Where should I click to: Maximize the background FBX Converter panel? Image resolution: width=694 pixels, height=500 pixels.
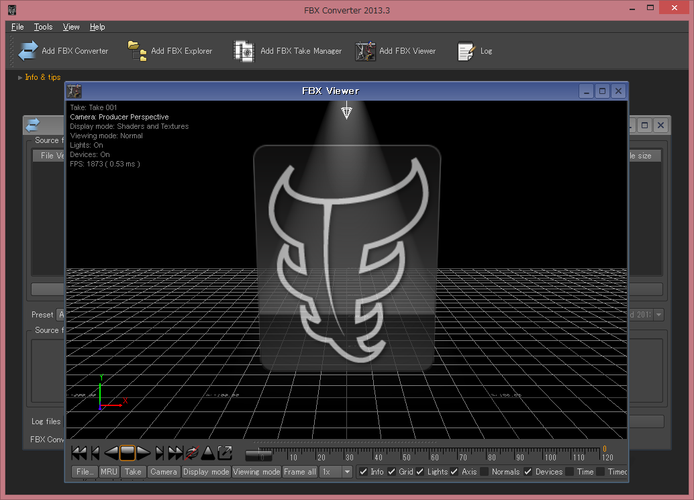click(645, 126)
